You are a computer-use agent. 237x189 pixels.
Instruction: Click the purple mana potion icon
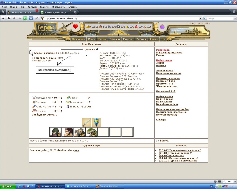(x=162, y=27)
